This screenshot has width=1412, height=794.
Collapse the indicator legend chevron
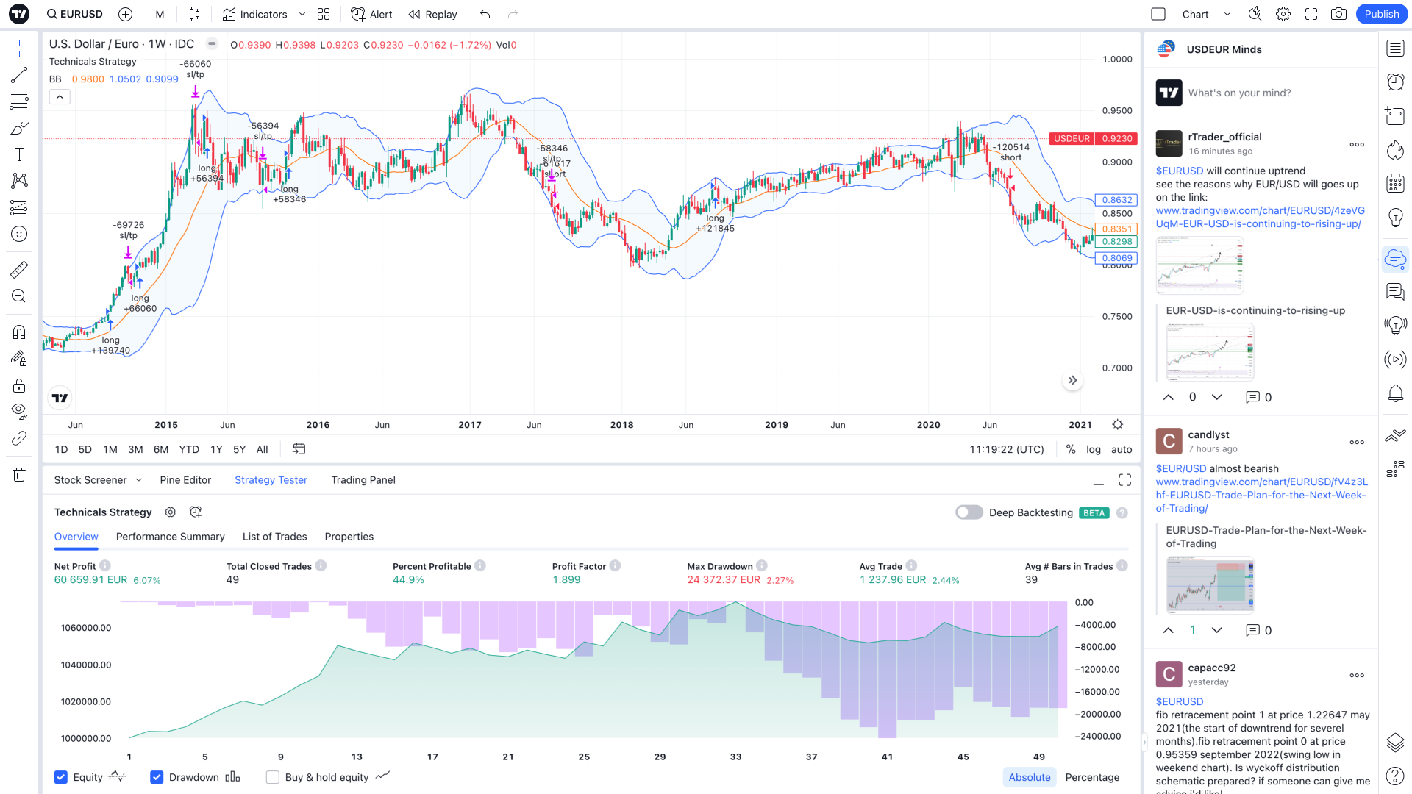click(x=60, y=97)
